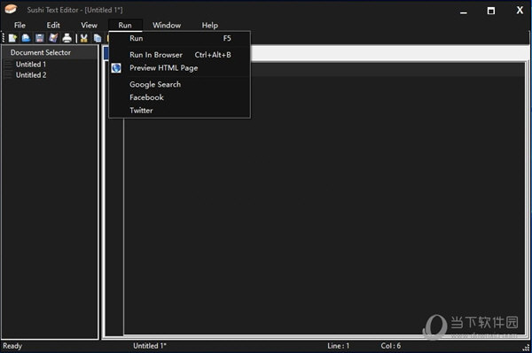Choose Twitter from Run menu

[180, 111]
